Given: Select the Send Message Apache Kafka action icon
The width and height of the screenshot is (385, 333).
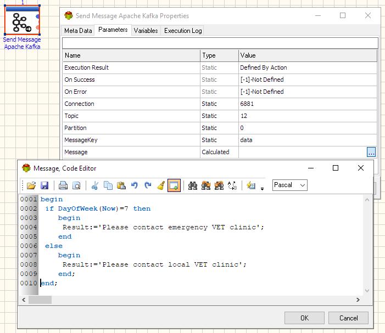Looking at the screenshot, I should pos(22,20).
